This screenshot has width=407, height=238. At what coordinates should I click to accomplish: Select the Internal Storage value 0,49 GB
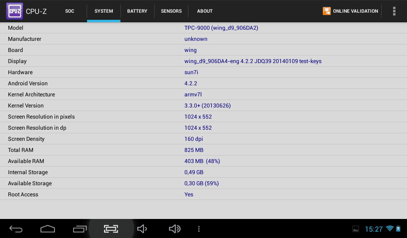(x=194, y=173)
